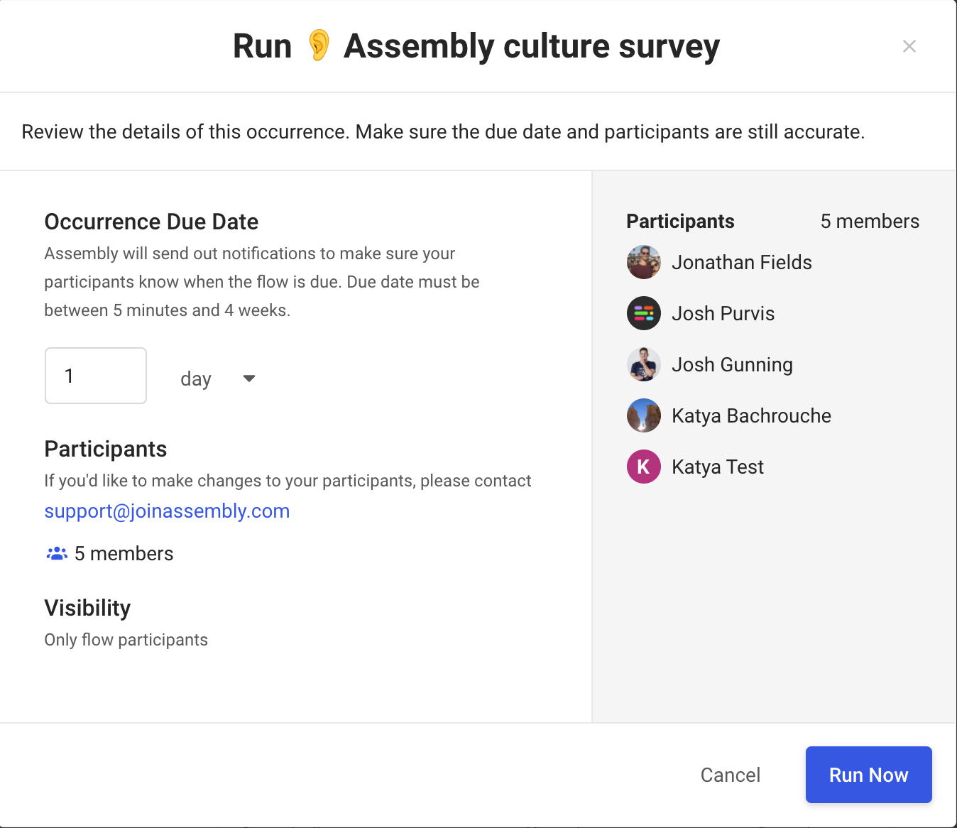
Task: Click the Josh Gunning participant name
Action: 732,364
